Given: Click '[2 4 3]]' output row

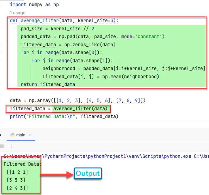Looking at the screenshot, I should click(17, 188).
